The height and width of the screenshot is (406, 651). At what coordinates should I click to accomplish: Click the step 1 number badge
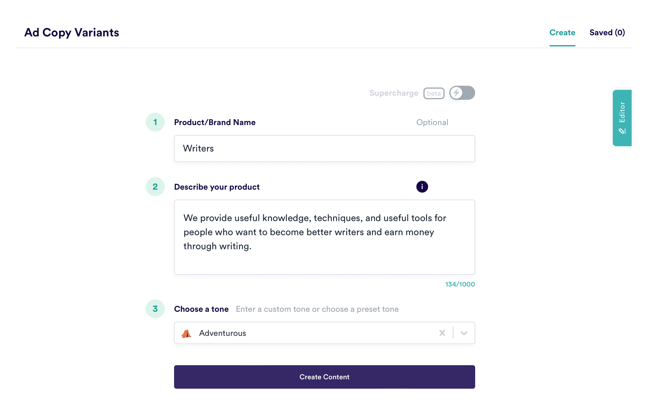155,122
